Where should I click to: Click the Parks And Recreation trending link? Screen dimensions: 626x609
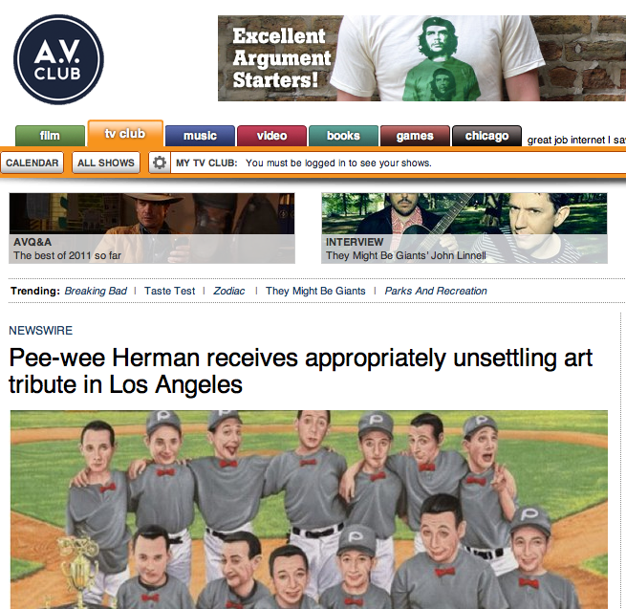[436, 291]
